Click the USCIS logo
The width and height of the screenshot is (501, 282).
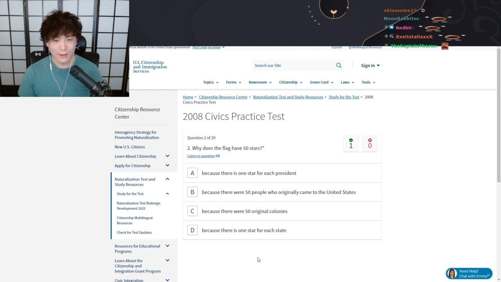coord(150,67)
